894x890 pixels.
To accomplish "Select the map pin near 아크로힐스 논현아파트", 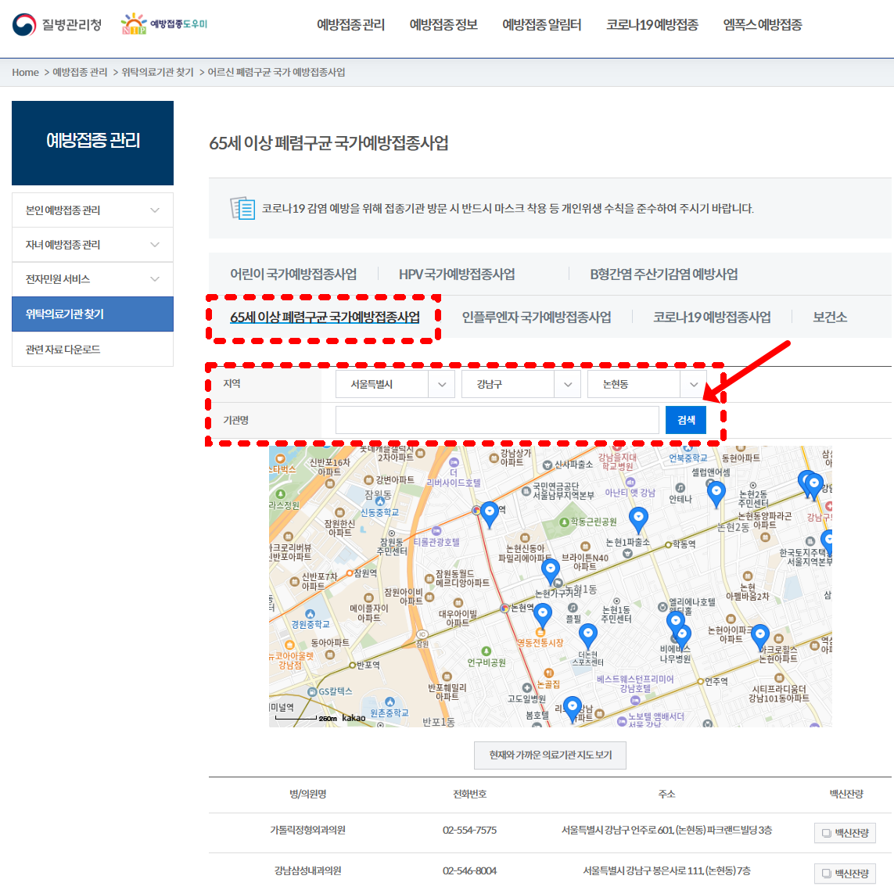I will click(760, 637).
